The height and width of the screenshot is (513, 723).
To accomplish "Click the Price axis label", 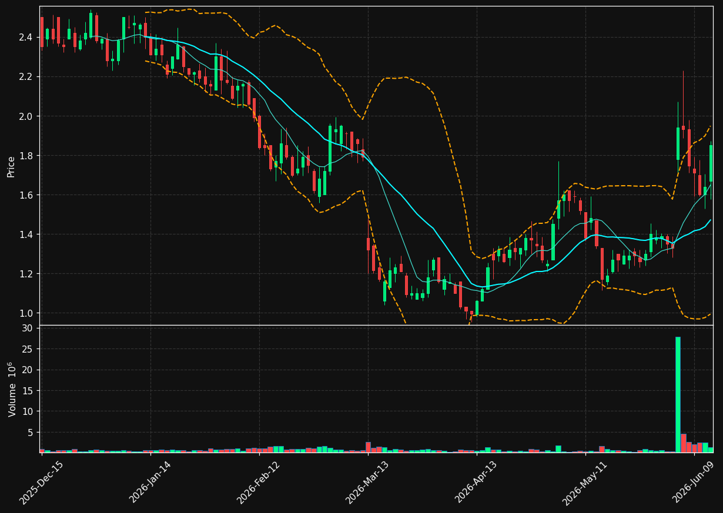I will coord(11,166).
